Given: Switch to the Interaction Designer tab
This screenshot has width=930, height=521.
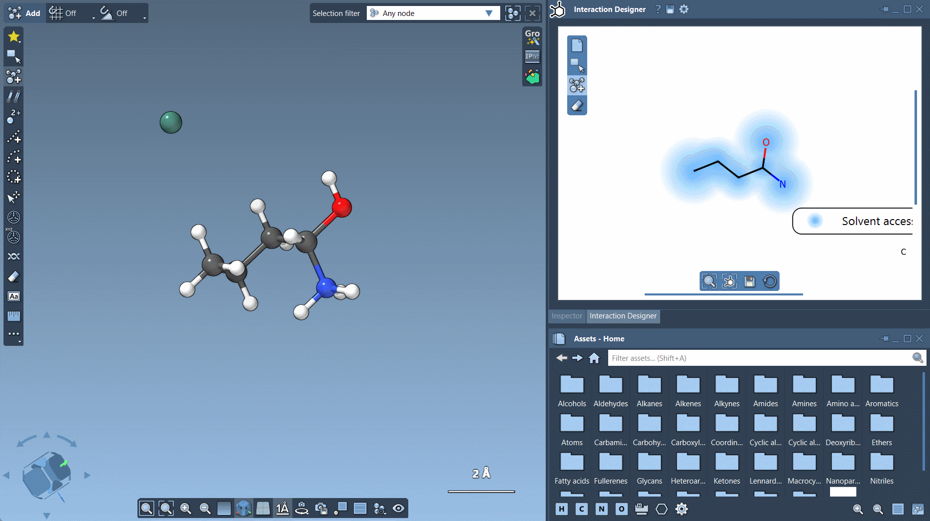Looking at the screenshot, I should [623, 316].
